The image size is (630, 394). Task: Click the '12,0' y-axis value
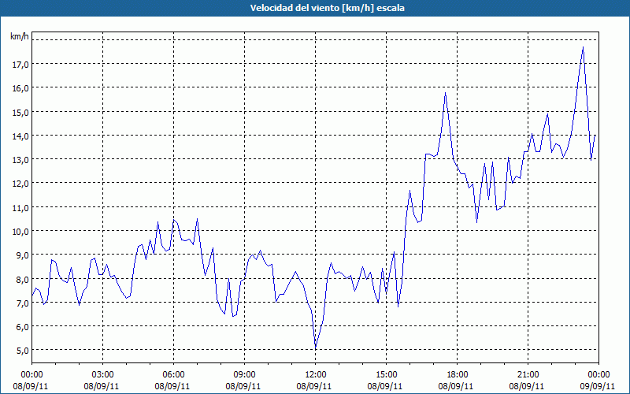coord(20,184)
